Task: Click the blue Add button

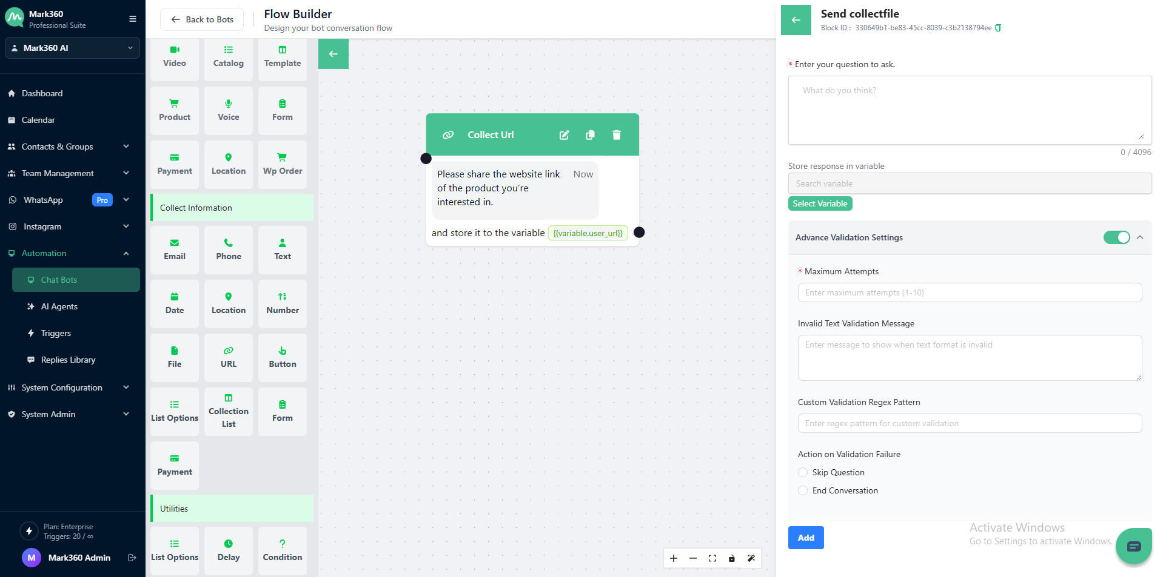Action: [806, 538]
